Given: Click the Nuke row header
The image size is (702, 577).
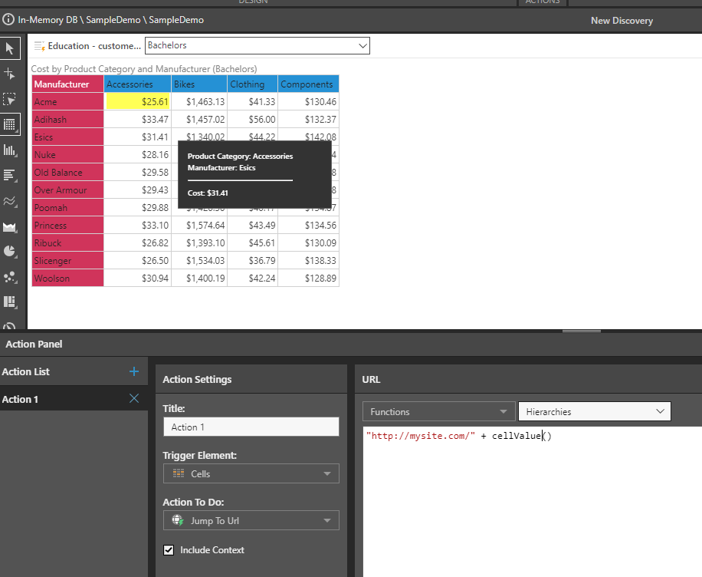Looking at the screenshot, I should pos(67,155).
